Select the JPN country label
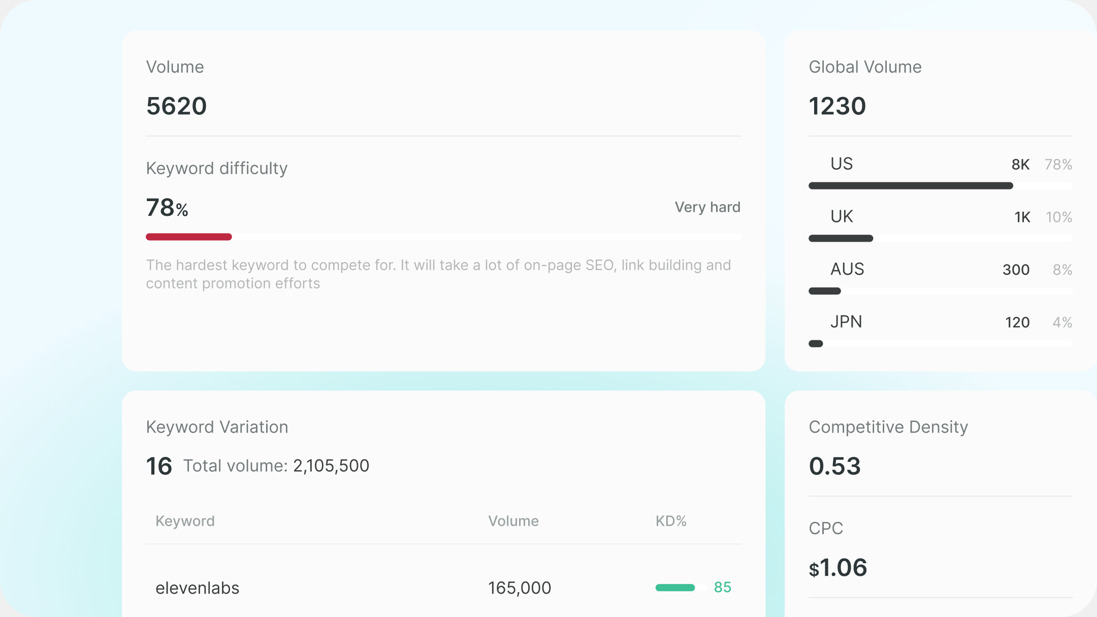Screen dimensions: 1097x617 [x=846, y=321]
